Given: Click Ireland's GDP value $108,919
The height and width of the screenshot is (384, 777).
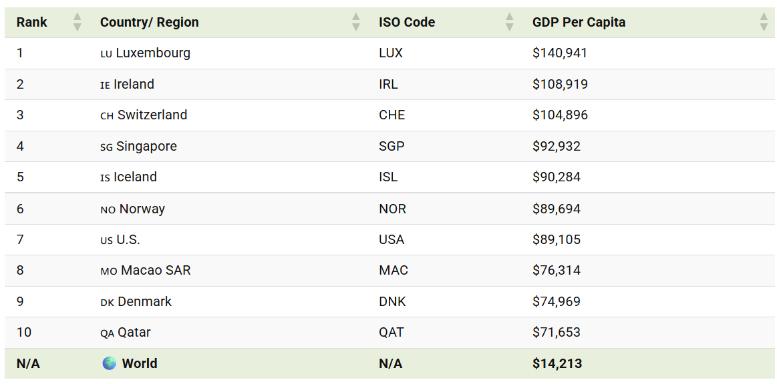Looking at the screenshot, I should tap(560, 84).
